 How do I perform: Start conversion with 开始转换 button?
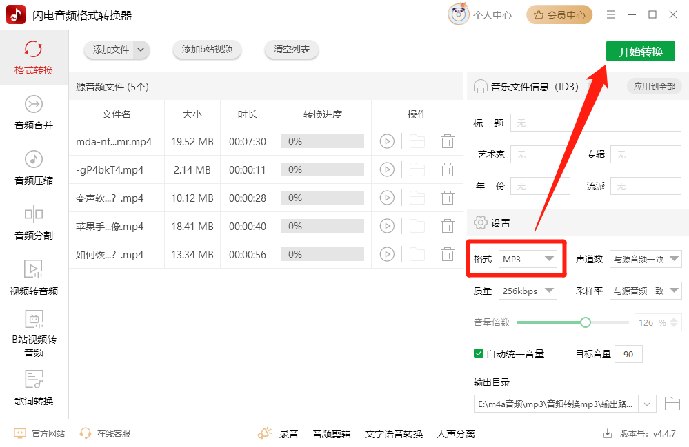pos(640,52)
